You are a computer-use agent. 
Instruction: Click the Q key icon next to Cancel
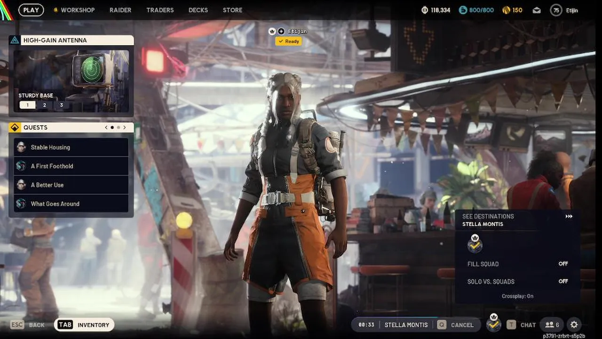click(442, 325)
